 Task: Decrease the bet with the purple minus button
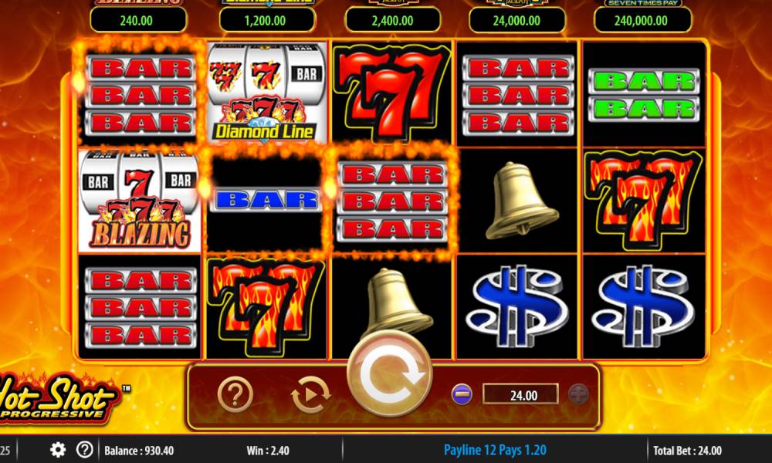(x=462, y=394)
